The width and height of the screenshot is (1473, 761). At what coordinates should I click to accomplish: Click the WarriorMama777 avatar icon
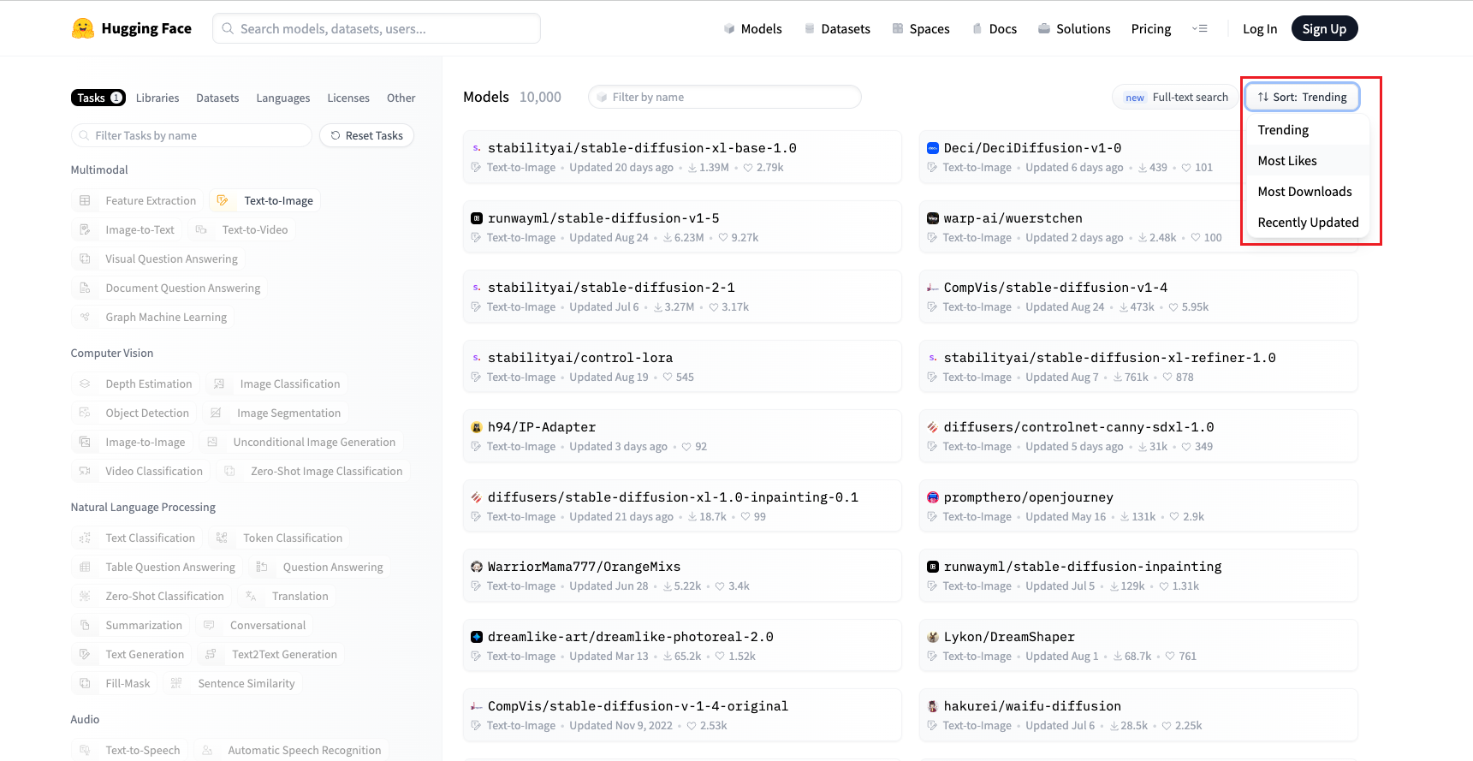477,567
